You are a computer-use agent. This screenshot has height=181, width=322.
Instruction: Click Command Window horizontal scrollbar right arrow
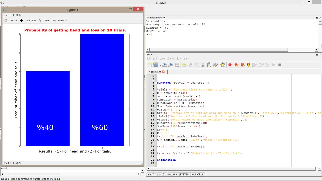pyautogui.click(x=316, y=50)
